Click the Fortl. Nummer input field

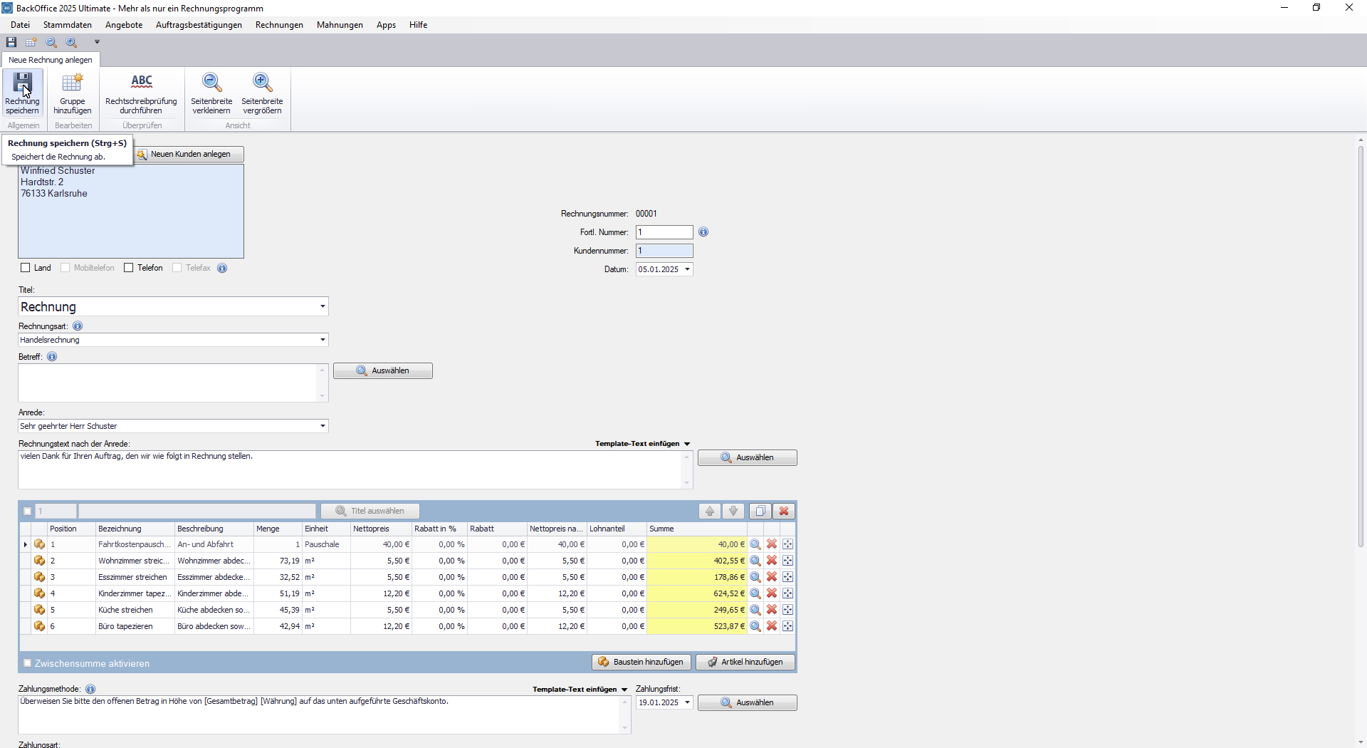664,232
